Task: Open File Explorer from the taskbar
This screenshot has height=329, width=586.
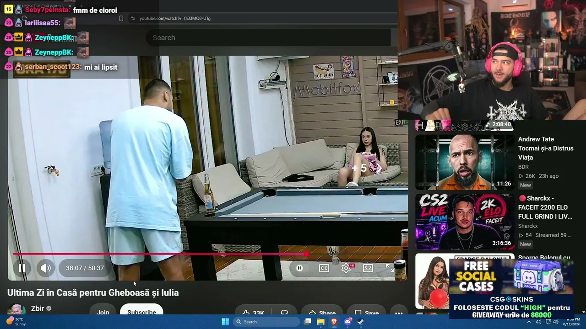Action: pos(321,322)
